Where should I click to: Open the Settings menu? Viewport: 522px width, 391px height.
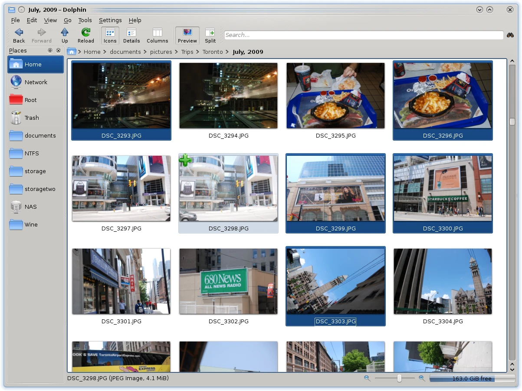[110, 20]
